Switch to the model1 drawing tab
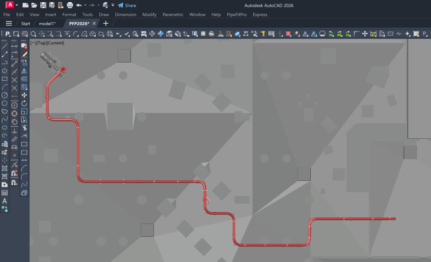Screen dimensions: 431x262 (47, 23)
